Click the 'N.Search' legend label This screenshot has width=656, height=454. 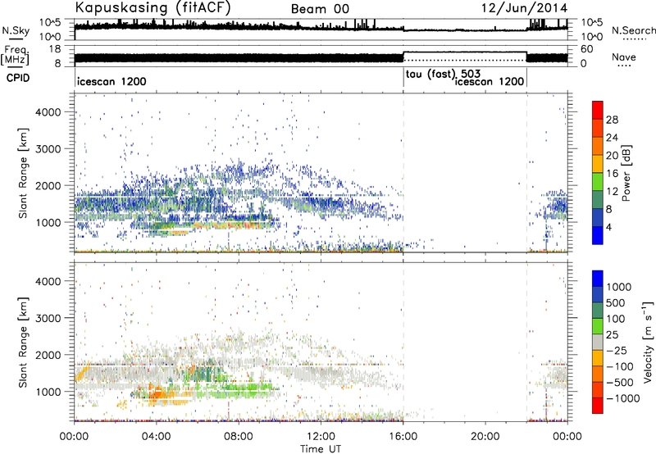(x=634, y=30)
